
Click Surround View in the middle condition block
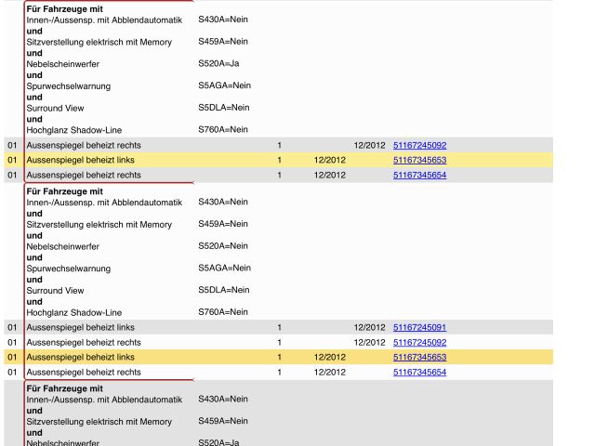55,291
